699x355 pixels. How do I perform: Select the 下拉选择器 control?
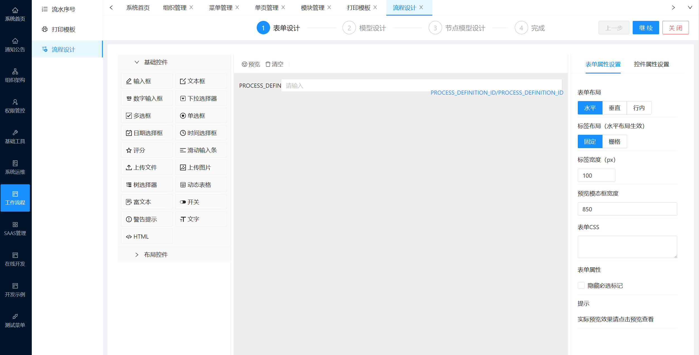tap(201, 98)
